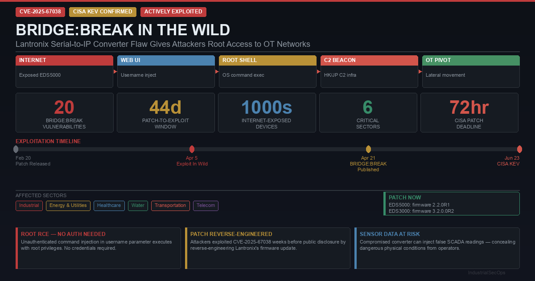The image size is (535, 281).
Task: Click the Patch Released timeline label
Action: coord(33,164)
